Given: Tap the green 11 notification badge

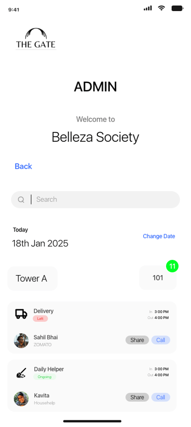Looking at the screenshot, I should pos(172,266).
